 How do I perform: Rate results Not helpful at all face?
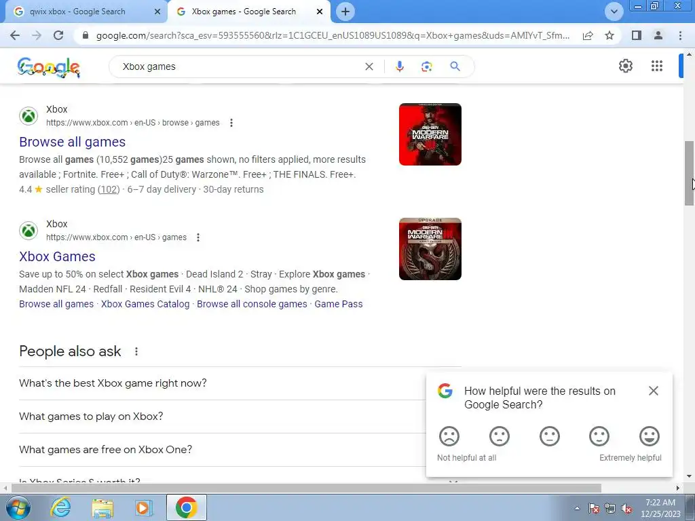tap(449, 436)
